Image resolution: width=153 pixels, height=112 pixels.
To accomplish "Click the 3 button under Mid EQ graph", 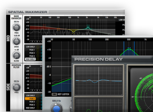I will tap(32, 42).
